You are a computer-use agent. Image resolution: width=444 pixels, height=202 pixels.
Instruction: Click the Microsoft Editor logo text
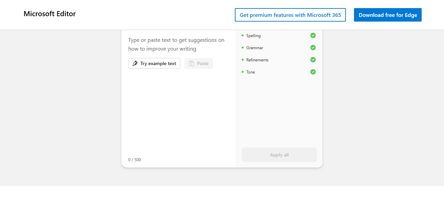pos(50,14)
